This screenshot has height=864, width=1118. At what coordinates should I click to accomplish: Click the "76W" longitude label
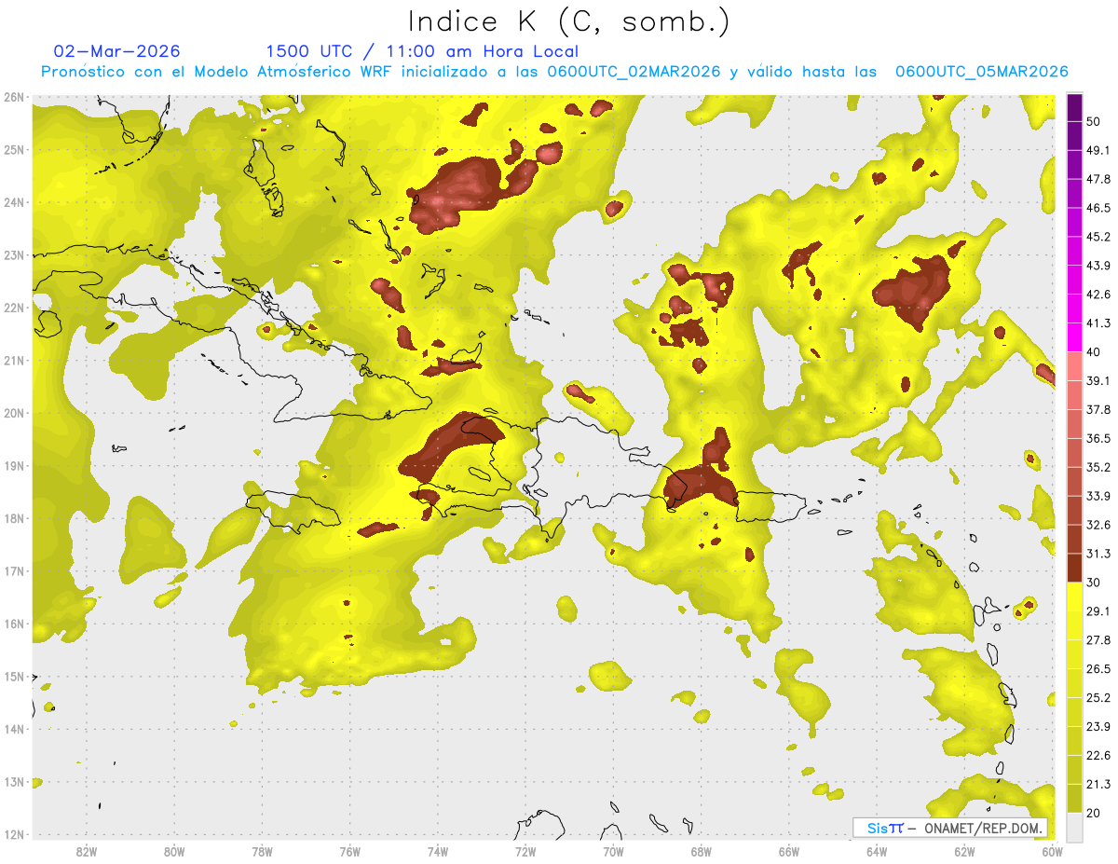[350, 852]
